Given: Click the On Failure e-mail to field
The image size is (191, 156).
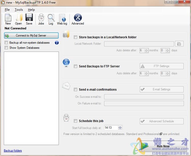Looking at the screenshot, I should [x=144, y=103].
